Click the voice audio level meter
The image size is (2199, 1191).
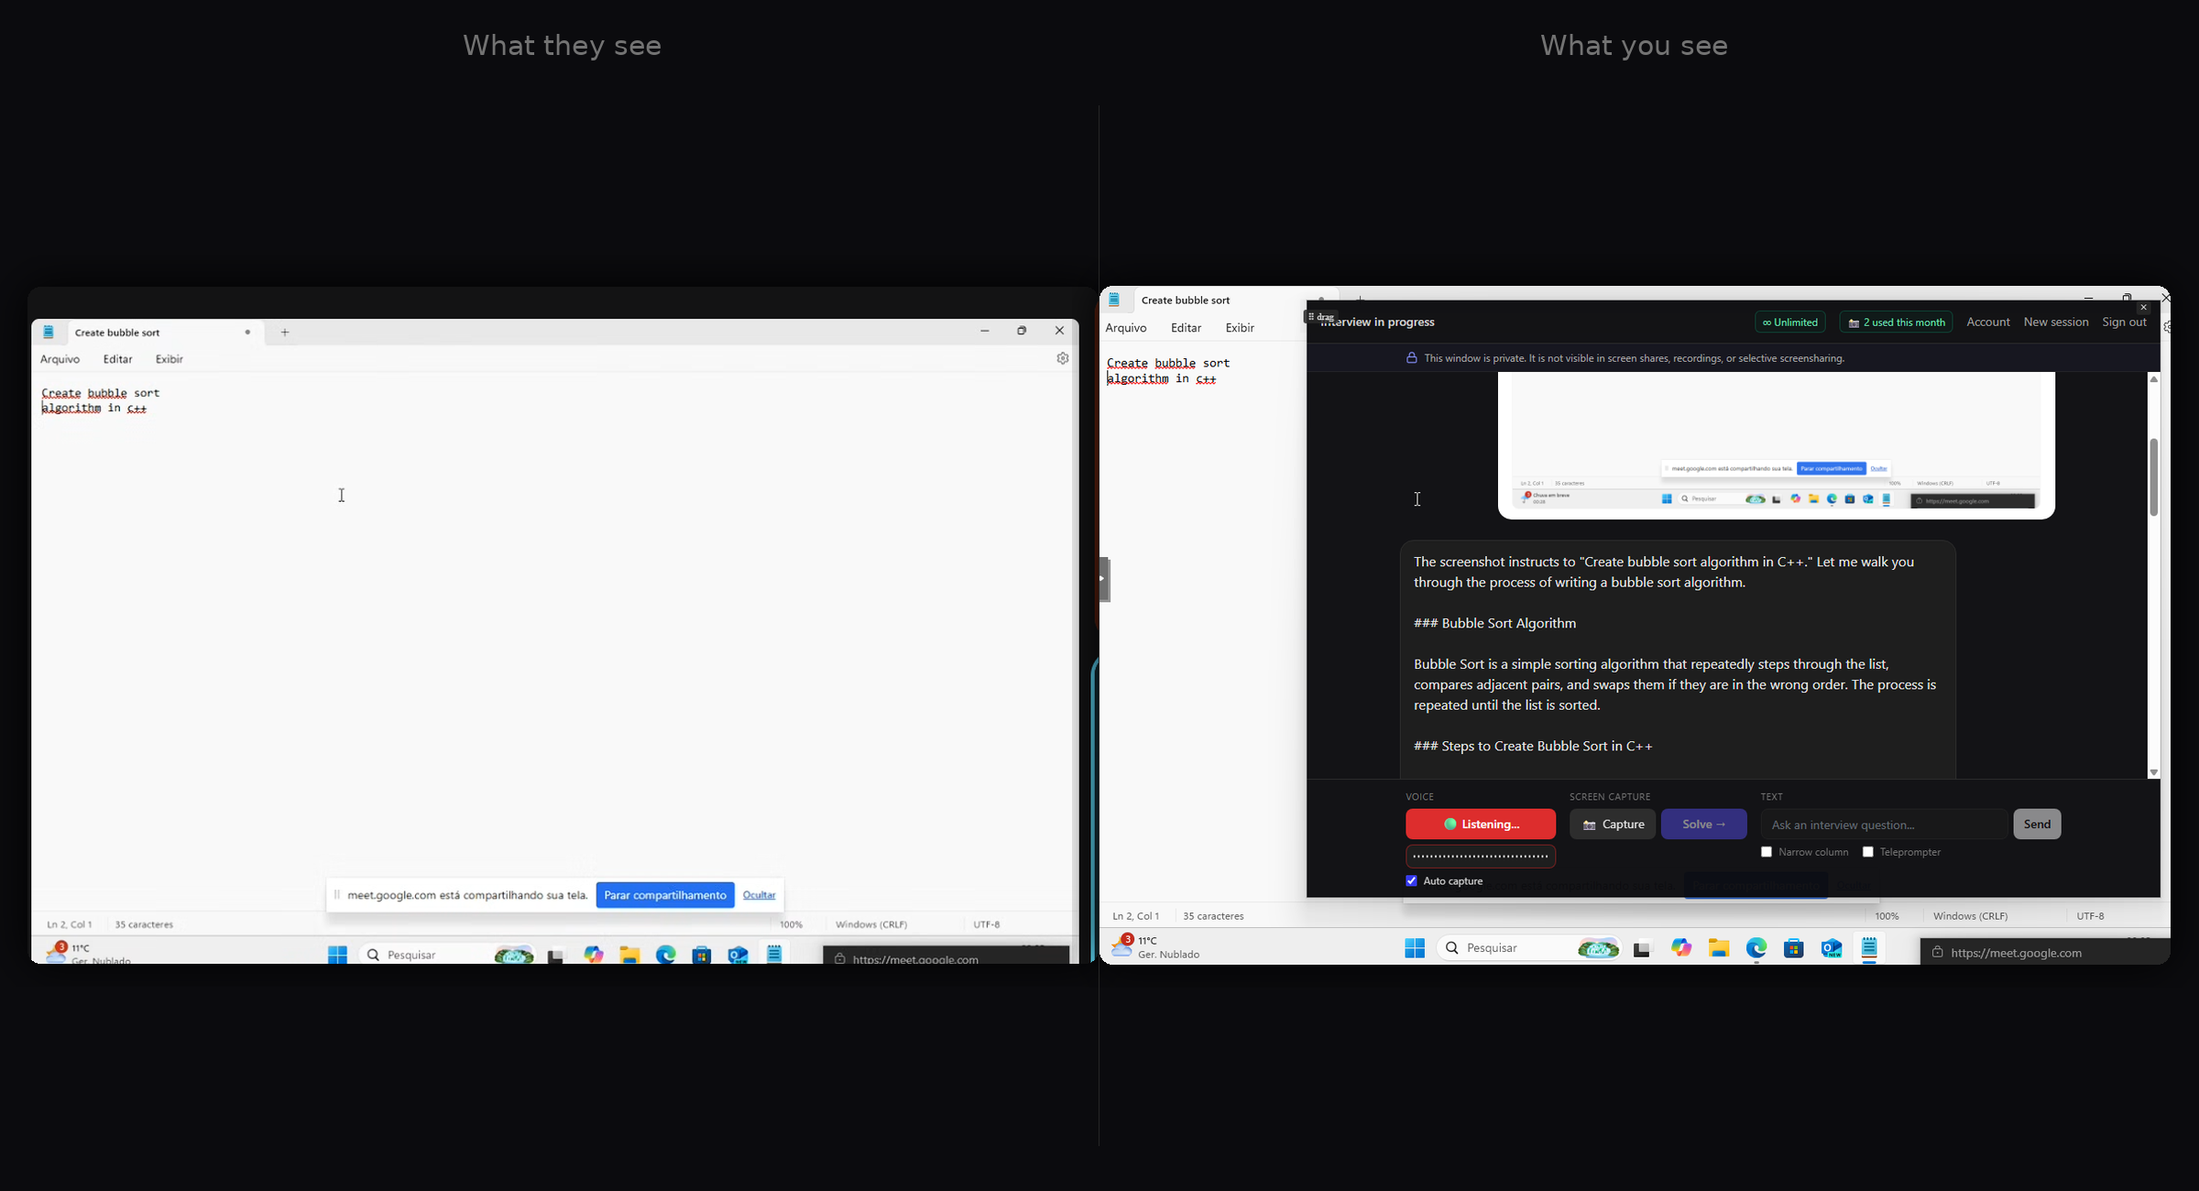(1481, 857)
